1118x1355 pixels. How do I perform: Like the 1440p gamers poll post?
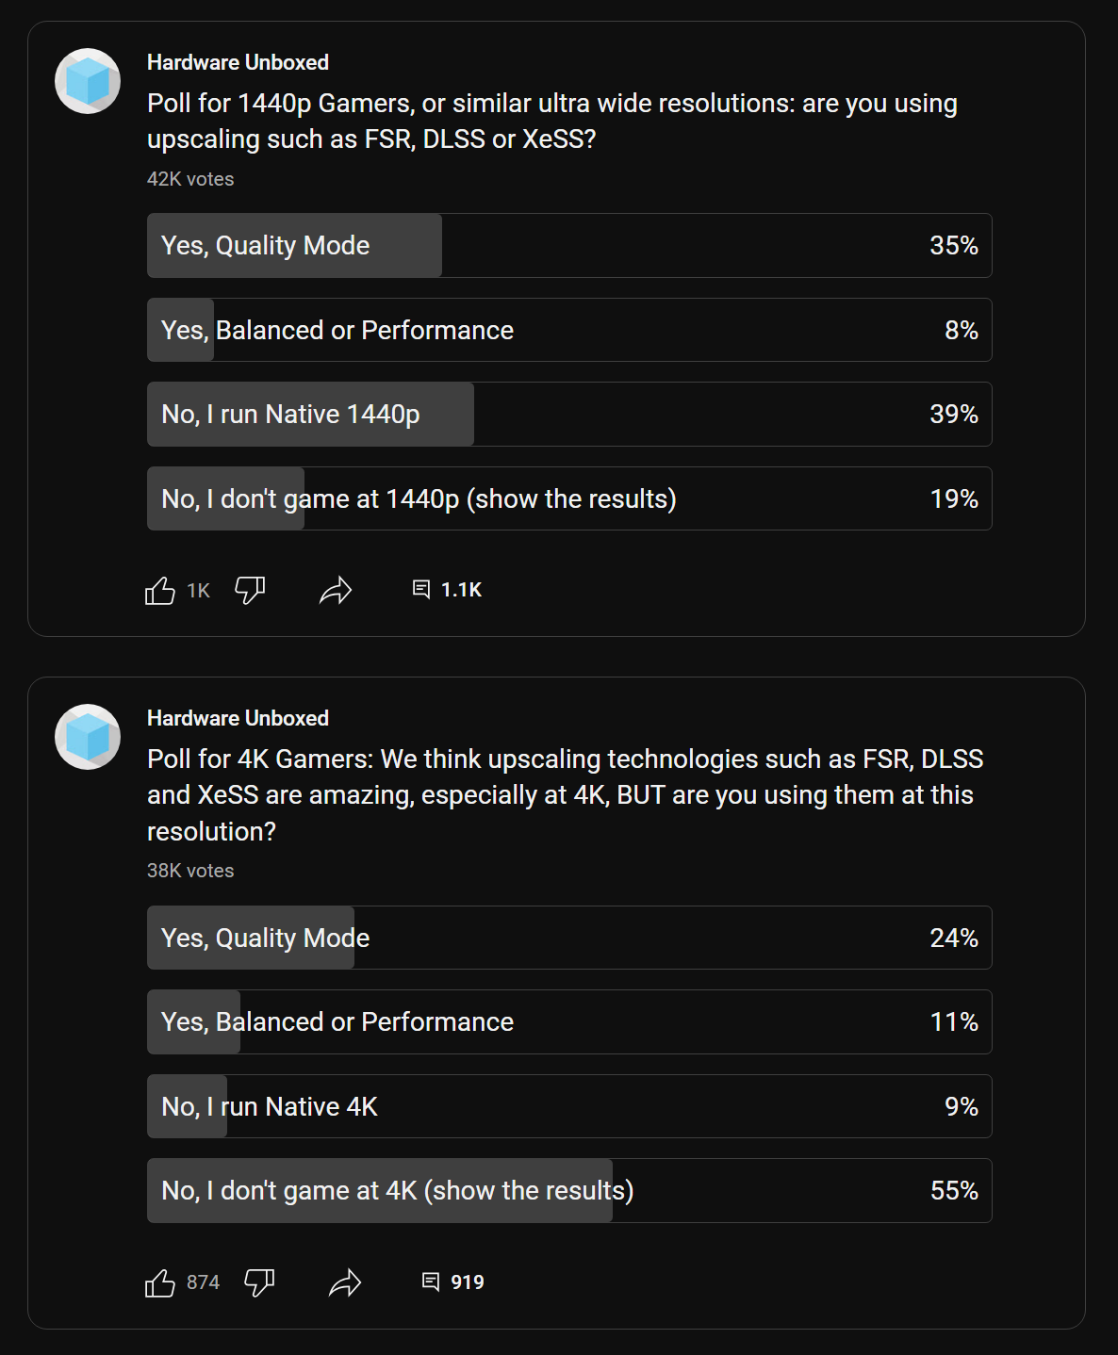160,591
